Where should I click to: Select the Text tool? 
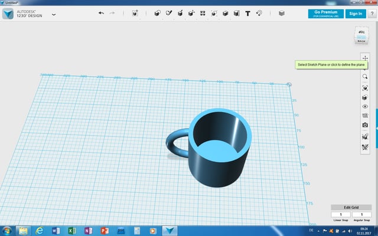pos(247,13)
